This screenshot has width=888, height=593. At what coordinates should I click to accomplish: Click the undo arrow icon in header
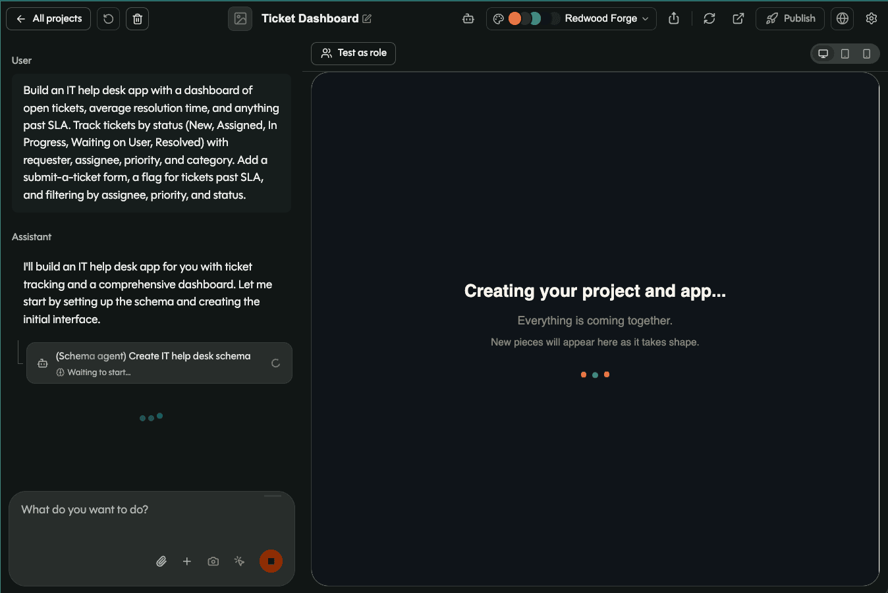(x=109, y=18)
